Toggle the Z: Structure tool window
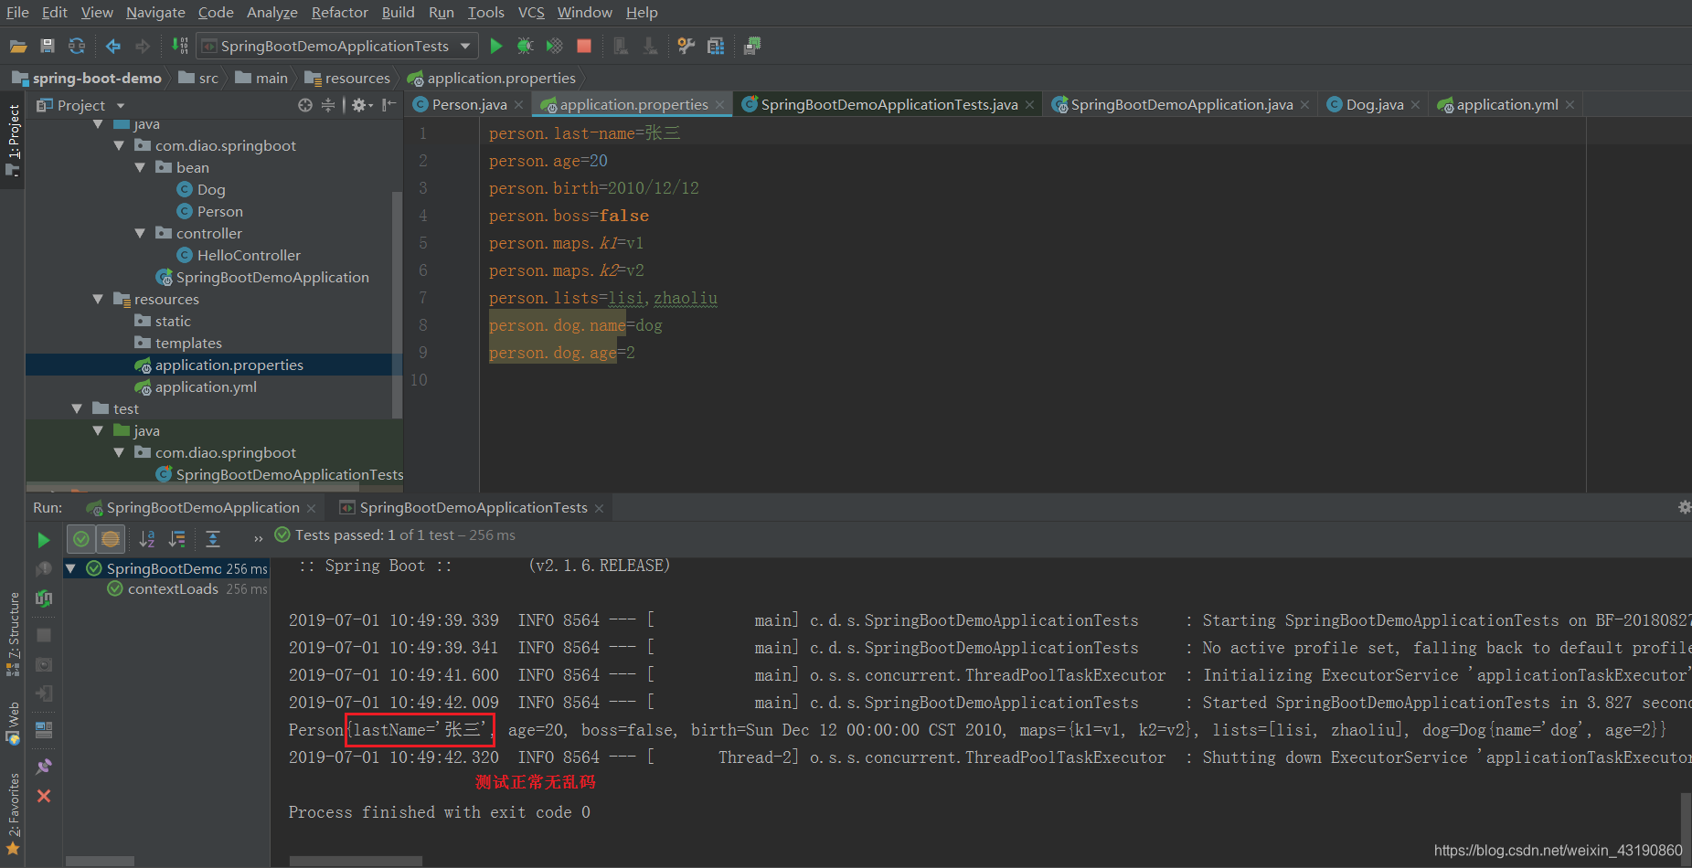The height and width of the screenshot is (868, 1692). click(x=13, y=634)
